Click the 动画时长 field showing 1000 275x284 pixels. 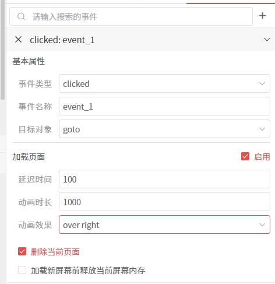pyautogui.click(x=164, y=202)
